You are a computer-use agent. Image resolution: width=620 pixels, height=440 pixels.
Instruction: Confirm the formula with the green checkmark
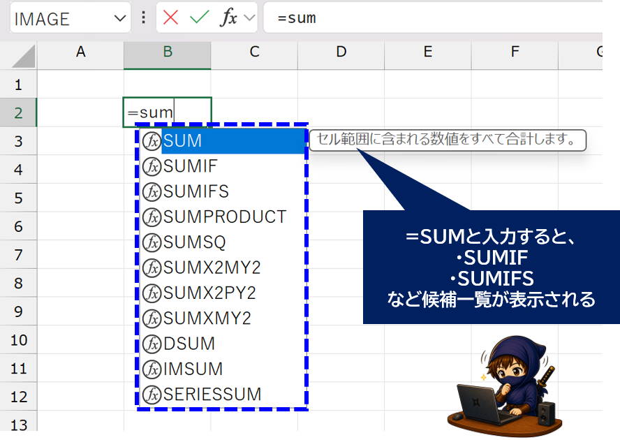(199, 17)
